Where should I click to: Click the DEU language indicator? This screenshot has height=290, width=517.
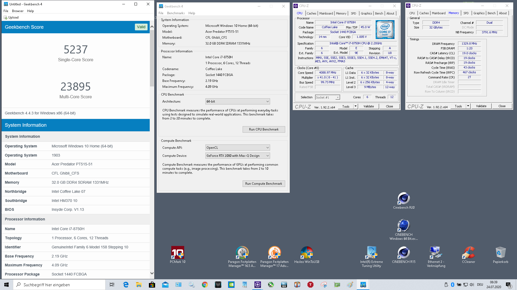(480, 285)
